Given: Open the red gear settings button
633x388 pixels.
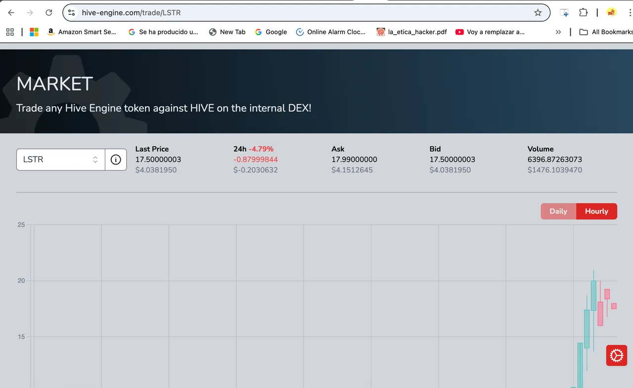Looking at the screenshot, I should pyautogui.click(x=617, y=355).
